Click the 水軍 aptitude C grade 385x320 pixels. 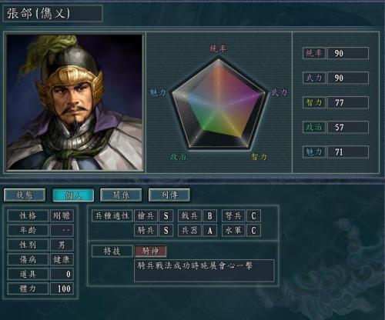point(253,230)
